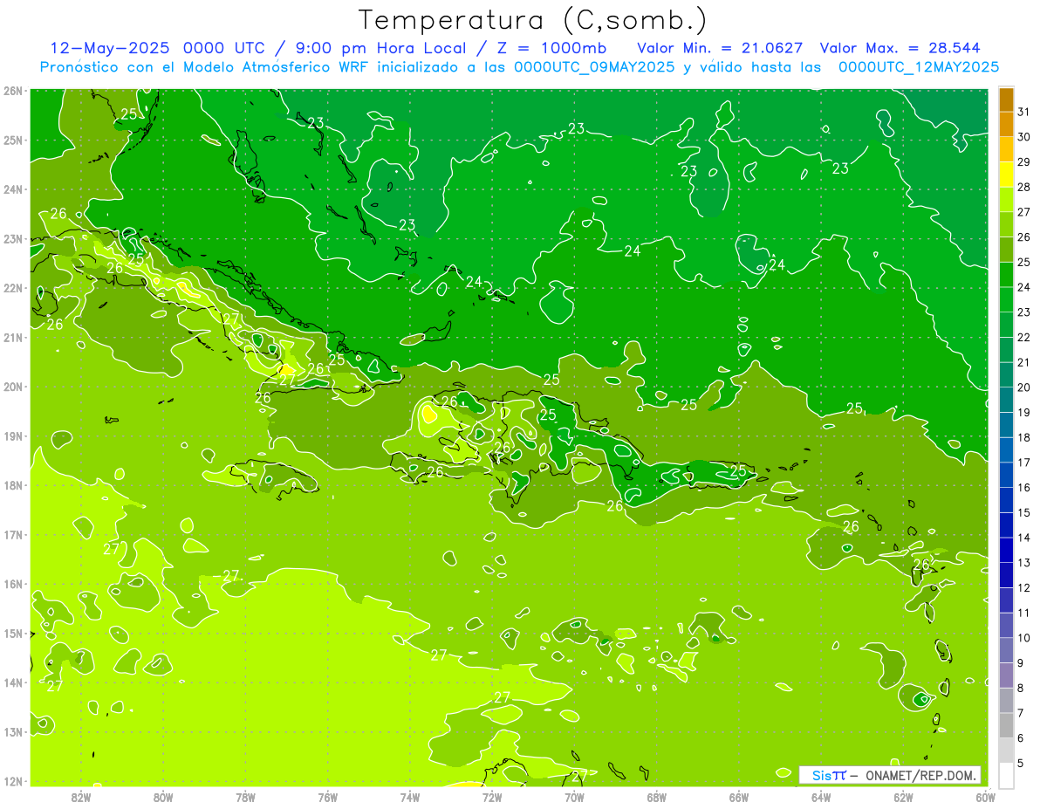Screen dimensions: 1047x809
Task: Select the "Valor Min. = 21.0627" text
Action: point(720,48)
